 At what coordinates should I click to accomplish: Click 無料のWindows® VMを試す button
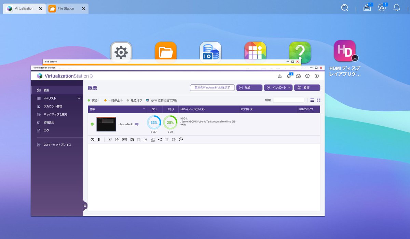213,88
